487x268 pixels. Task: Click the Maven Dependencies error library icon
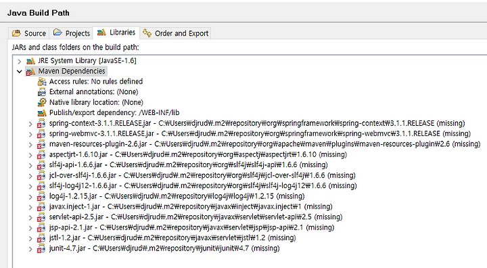tap(30, 72)
